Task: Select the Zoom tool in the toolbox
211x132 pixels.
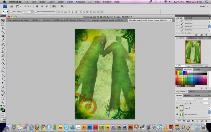Action: point(3,102)
